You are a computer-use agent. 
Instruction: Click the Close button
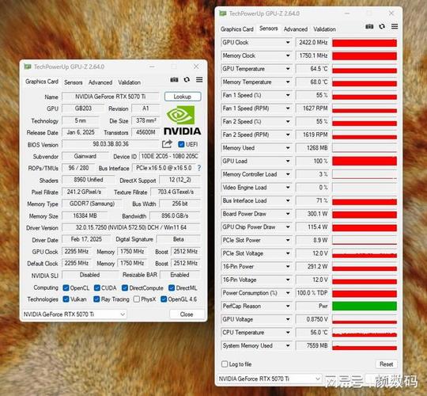[187, 314]
